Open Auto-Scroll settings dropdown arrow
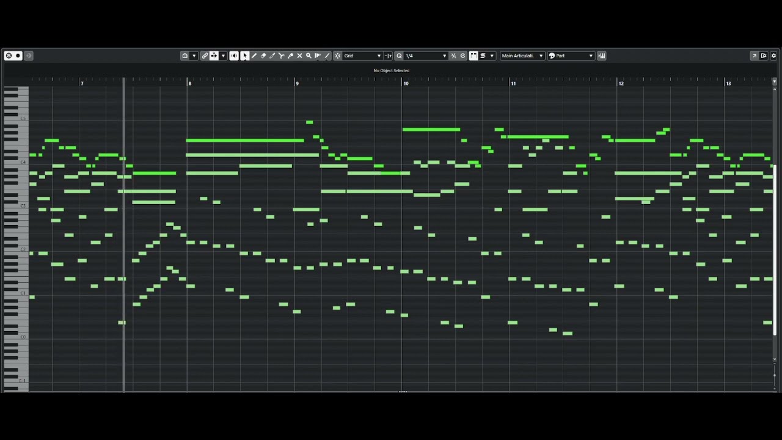Viewport: 782px width, 440px height. tap(223, 56)
